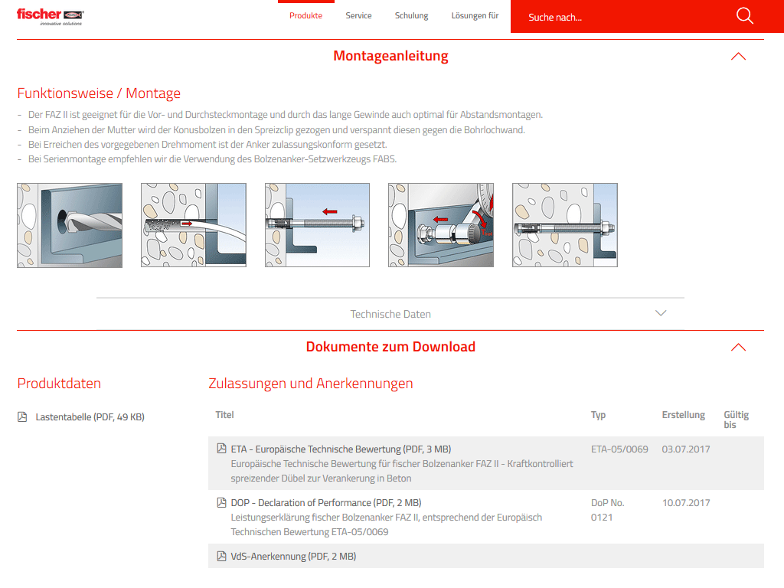This screenshot has height=588, width=784.
Task: Click PDF icon of VdS-Anerkennung
Action: (x=221, y=556)
